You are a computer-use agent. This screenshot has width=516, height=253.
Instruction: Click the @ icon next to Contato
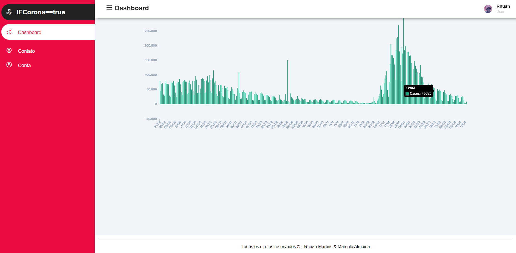click(x=9, y=51)
